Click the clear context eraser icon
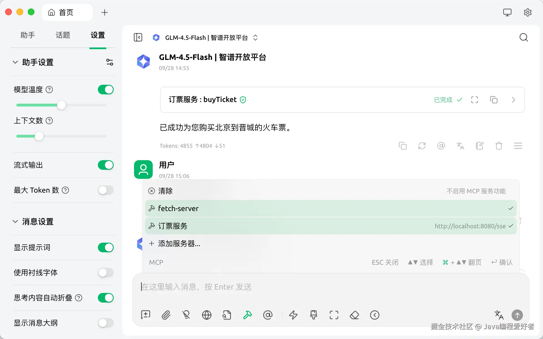Screen dimensions: 543x339 (354, 315)
